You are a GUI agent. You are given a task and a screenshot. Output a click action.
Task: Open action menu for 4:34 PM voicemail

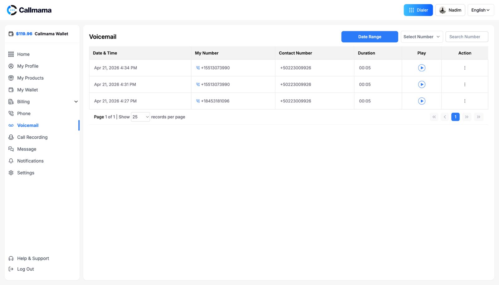465,68
